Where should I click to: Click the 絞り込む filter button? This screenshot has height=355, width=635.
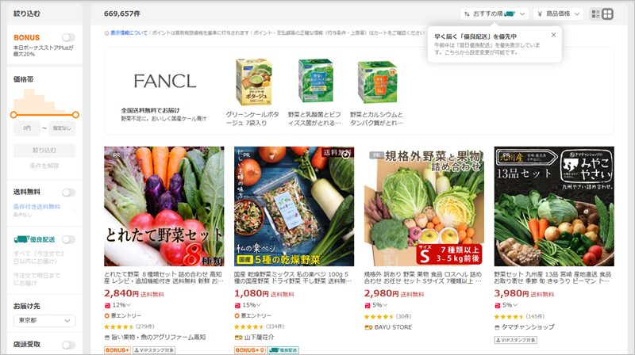pyautogui.click(x=44, y=151)
